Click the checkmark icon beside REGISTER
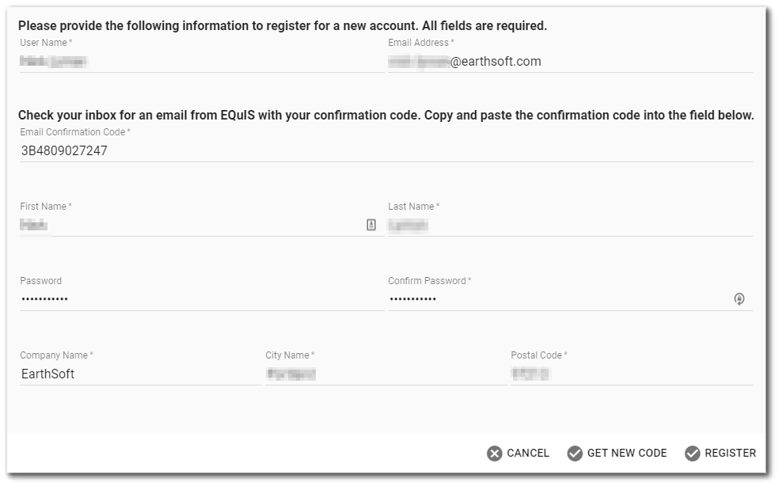Screen dimensions: 779x486 click(692, 453)
